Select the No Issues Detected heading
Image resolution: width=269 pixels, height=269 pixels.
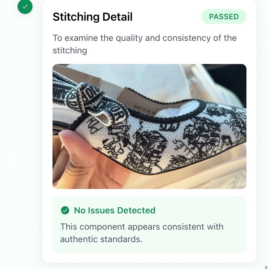115,210
